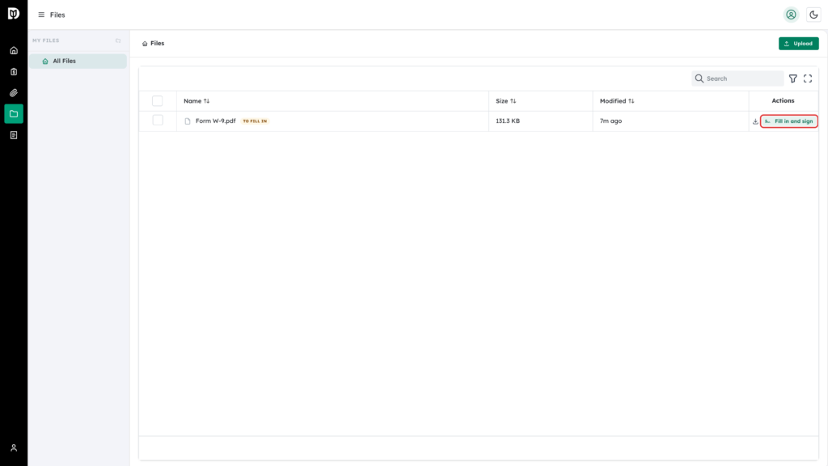Switch to dark mode with moon icon
The height and width of the screenshot is (466, 828).
813,15
